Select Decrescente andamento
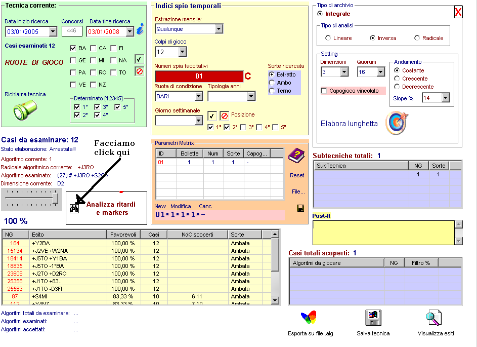The width and height of the screenshot is (477, 347). (397, 87)
